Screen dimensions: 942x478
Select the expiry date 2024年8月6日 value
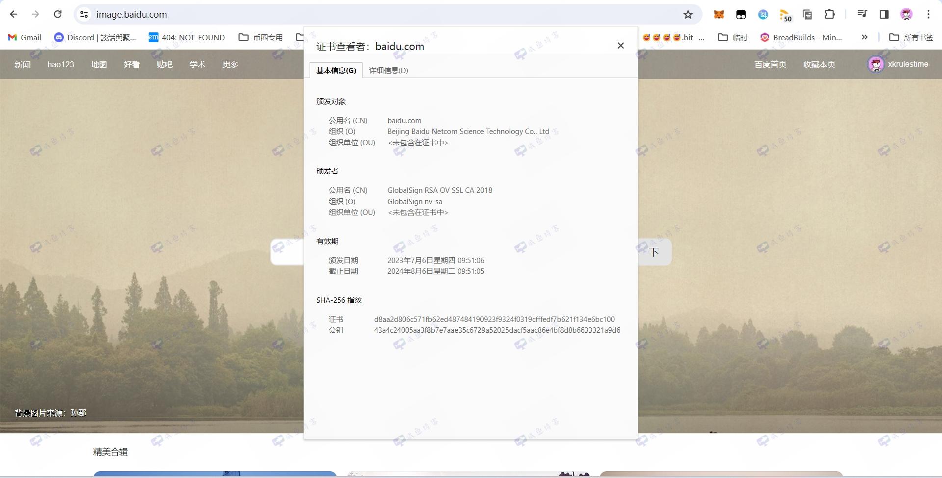pyautogui.click(x=436, y=271)
